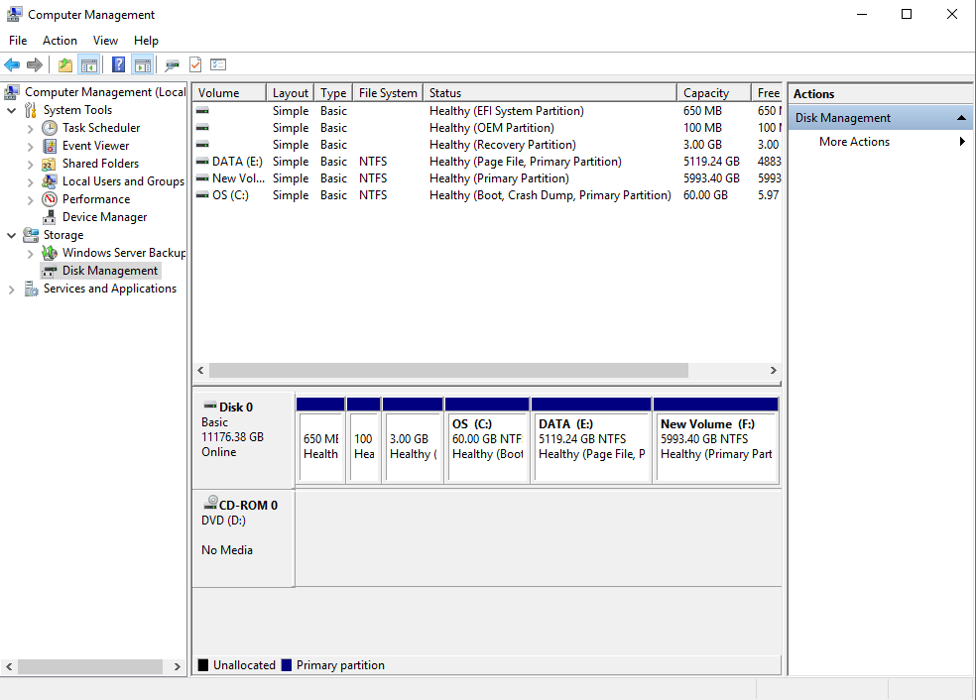Screen dimensions: 976x700
Task: Expand the Local Users and Groups node
Action: coord(30,182)
